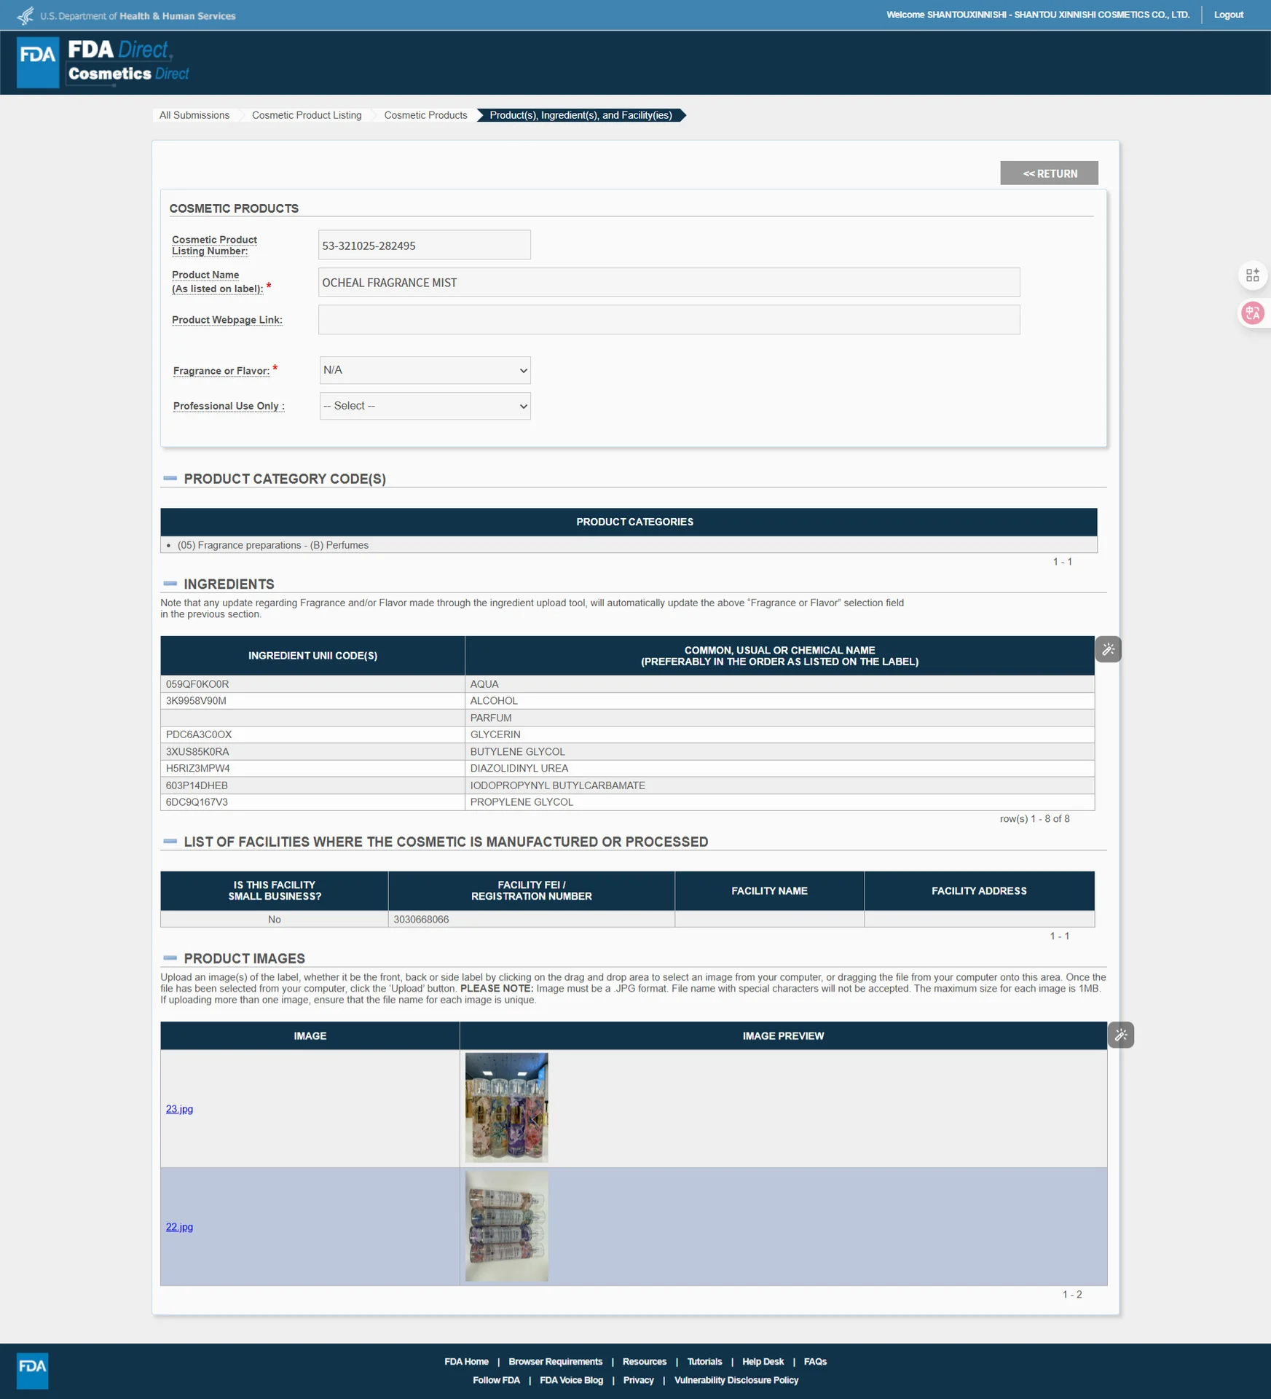Open Browser Requirements footer link
This screenshot has width=1271, height=1399.
tap(555, 1361)
